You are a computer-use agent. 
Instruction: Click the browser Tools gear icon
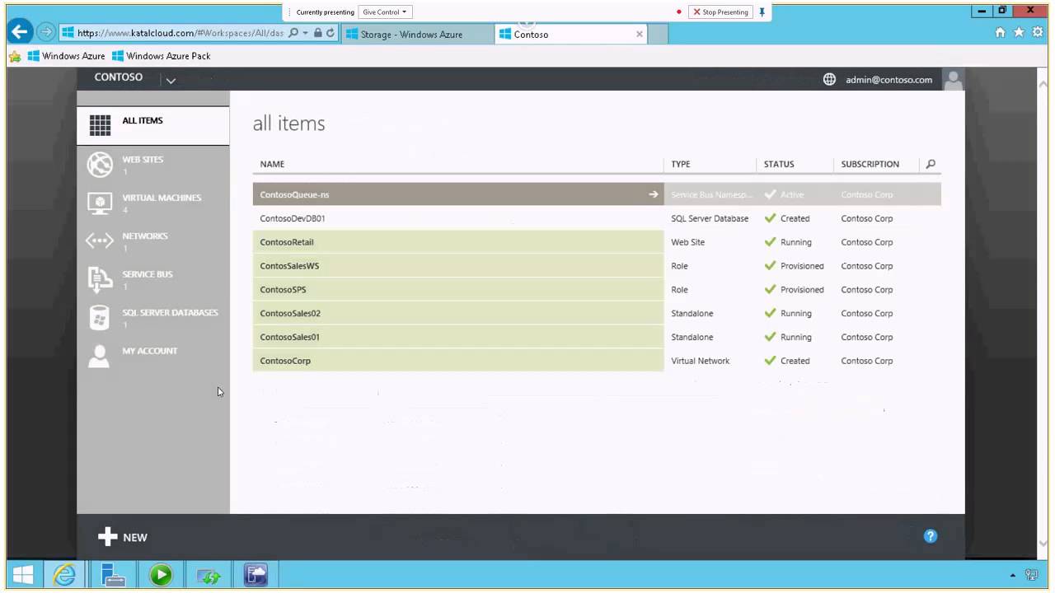[1037, 32]
